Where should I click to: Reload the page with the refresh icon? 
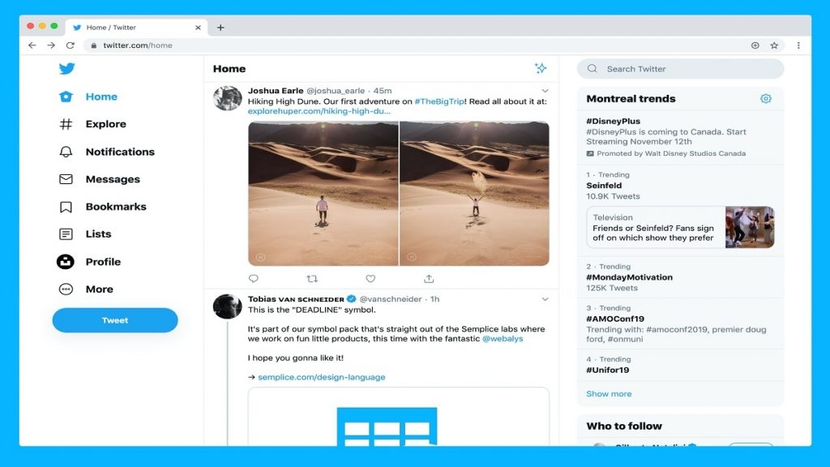pos(70,45)
